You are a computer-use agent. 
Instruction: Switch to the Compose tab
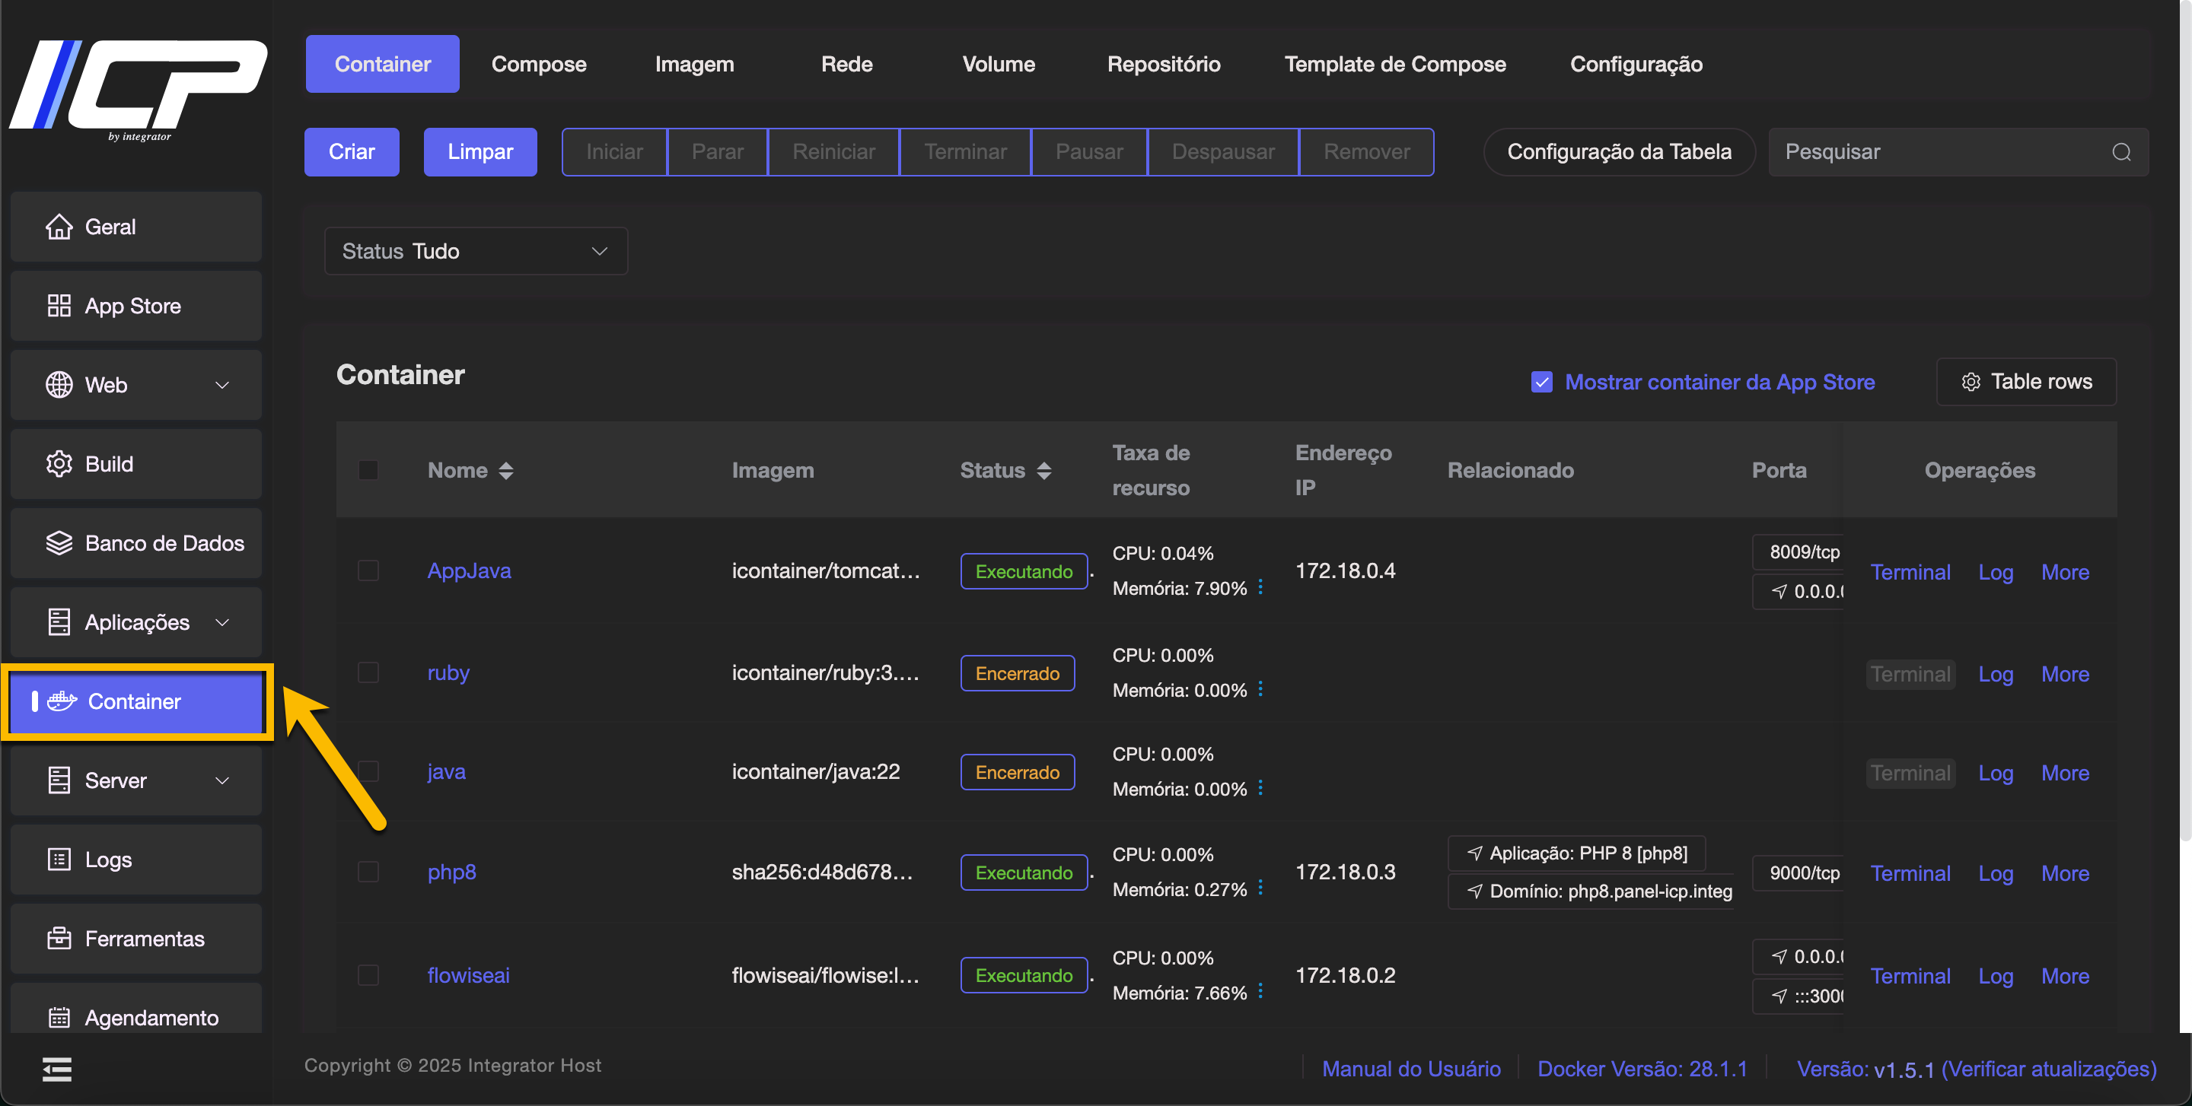coord(539,64)
